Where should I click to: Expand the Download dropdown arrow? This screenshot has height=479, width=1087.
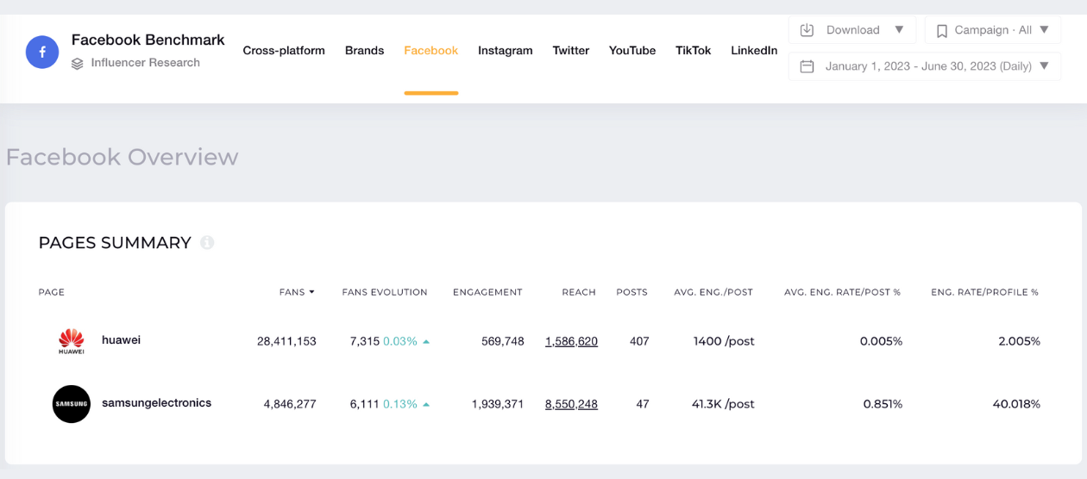[x=899, y=30]
